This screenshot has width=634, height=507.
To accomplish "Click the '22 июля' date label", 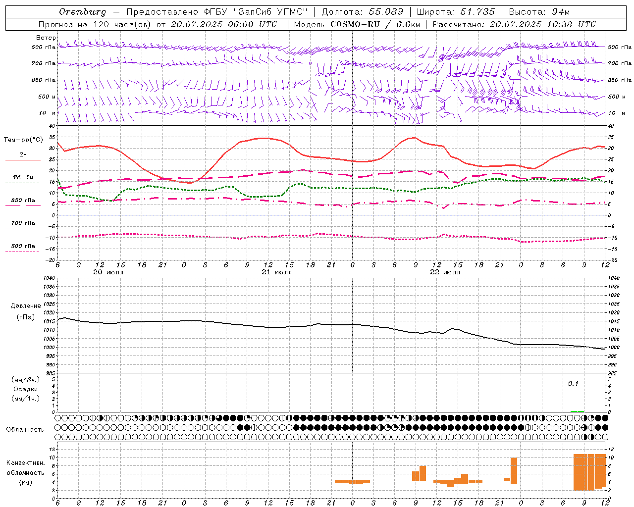I will (445, 272).
